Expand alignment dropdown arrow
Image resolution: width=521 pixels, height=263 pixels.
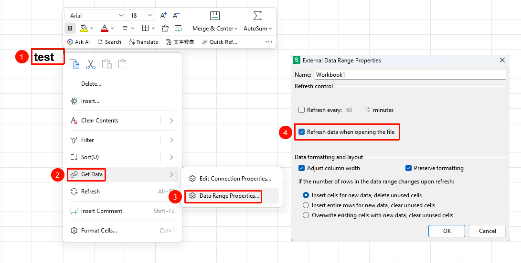(133, 29)
